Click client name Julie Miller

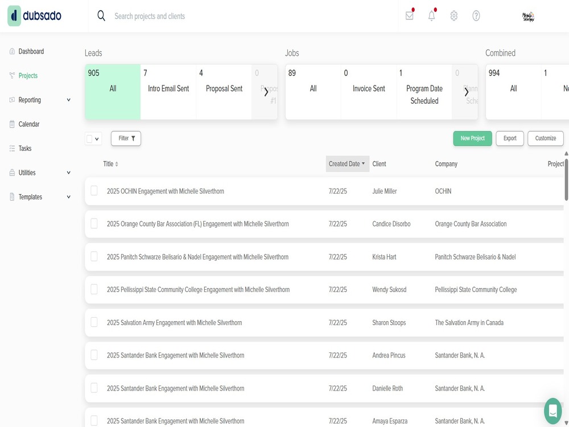coord(384,191)
